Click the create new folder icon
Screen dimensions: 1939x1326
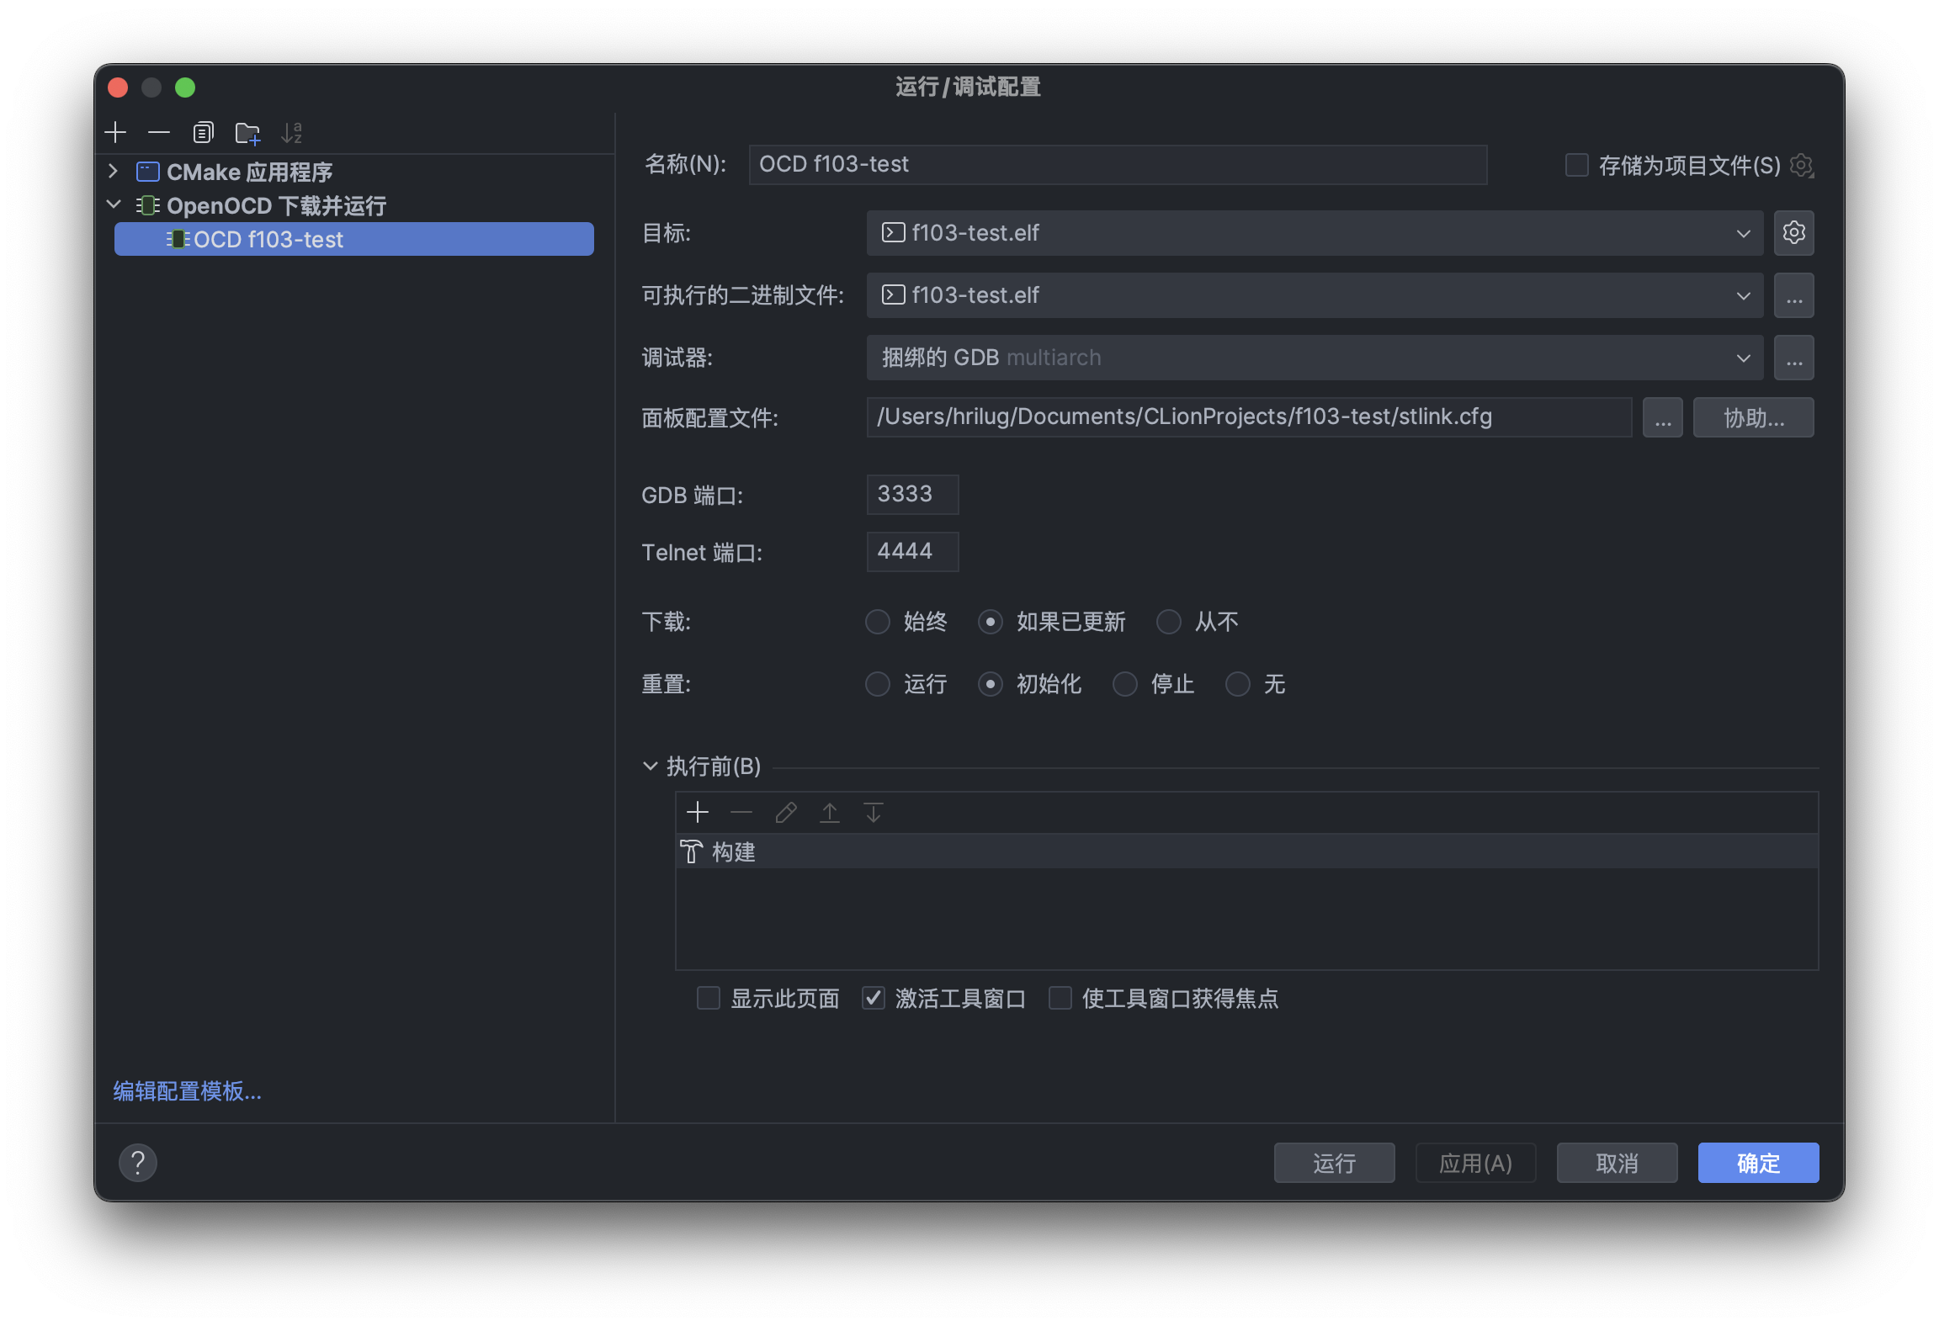point(247,133)
